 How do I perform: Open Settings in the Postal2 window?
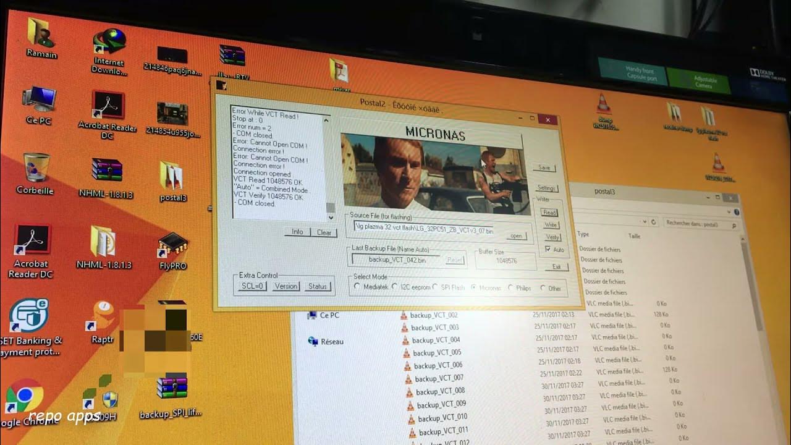(x=546, y=188)
